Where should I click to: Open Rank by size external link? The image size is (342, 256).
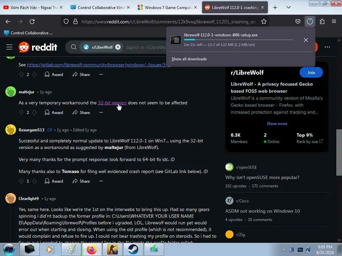click(x=310, y=141)
